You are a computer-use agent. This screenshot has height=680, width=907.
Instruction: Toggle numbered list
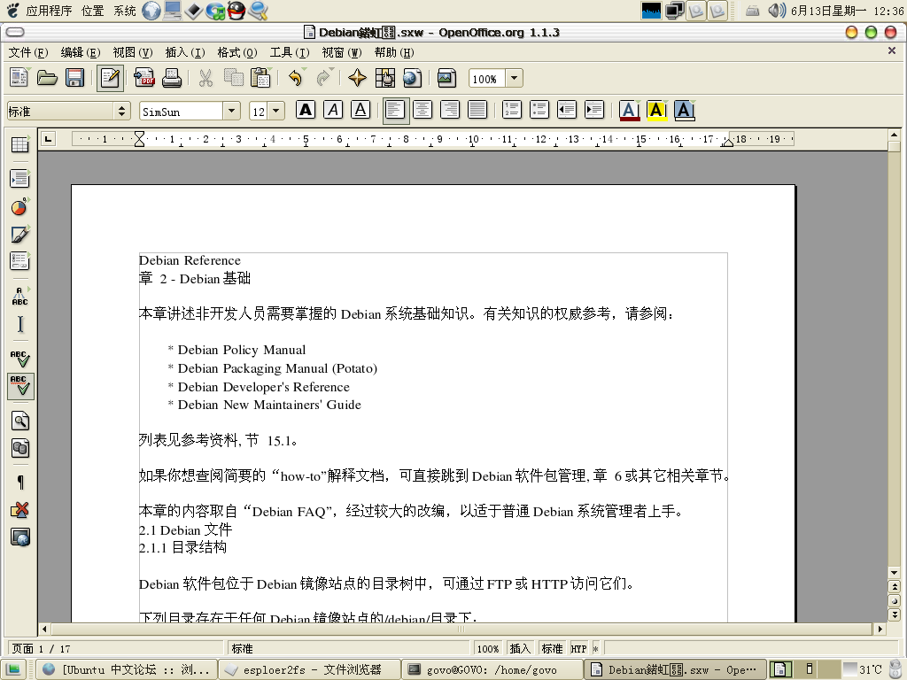[x=512, y=110]
